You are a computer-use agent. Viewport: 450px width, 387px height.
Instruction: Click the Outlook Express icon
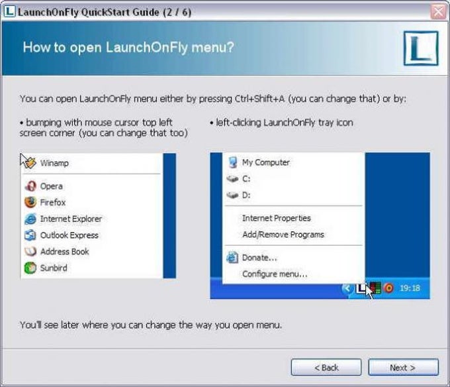[30, 235]
